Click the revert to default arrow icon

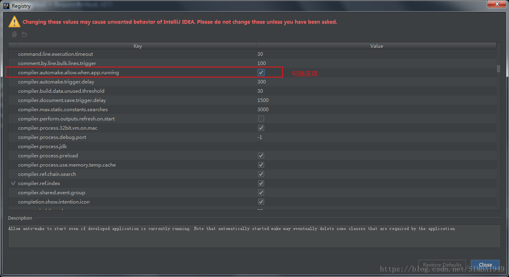(x=24, y=35)
